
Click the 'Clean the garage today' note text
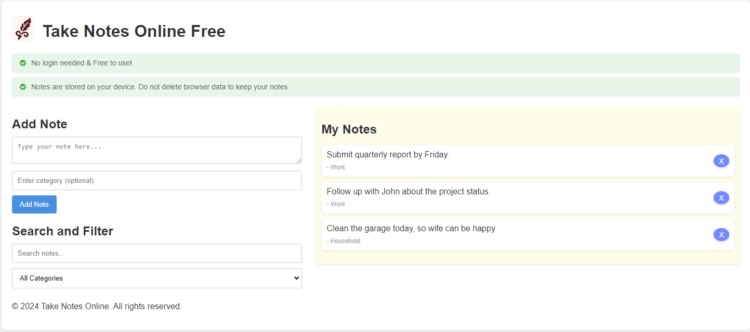[411, 229]
